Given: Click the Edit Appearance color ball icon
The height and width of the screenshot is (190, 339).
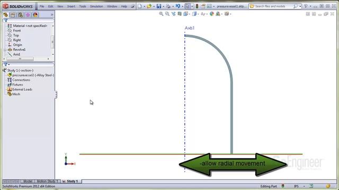Looking at the screenshot, I should tap(212, 14).
